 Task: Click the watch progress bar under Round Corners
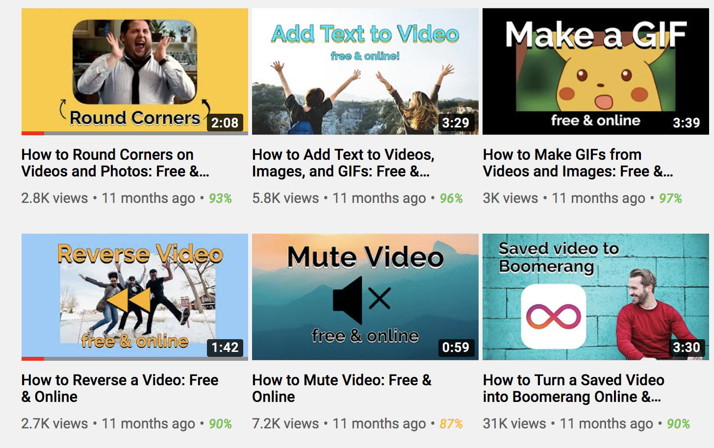pos(134,133)
